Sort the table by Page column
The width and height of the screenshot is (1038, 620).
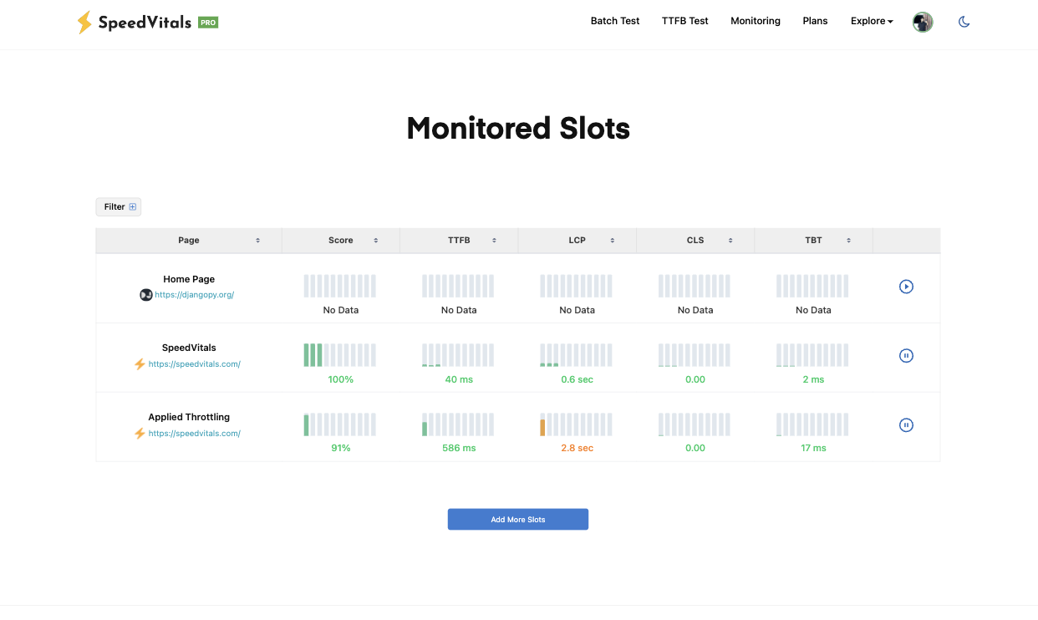tap(257, 241)
